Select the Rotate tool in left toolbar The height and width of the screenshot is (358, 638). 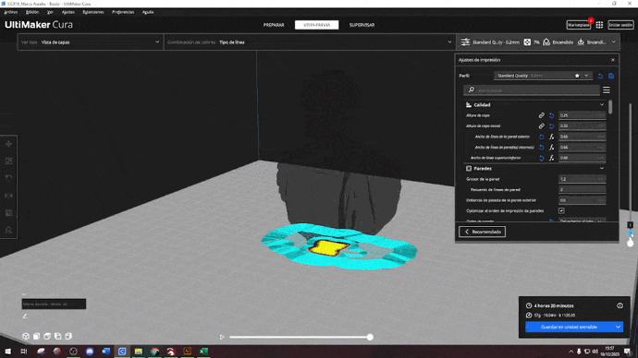point(8,178)
